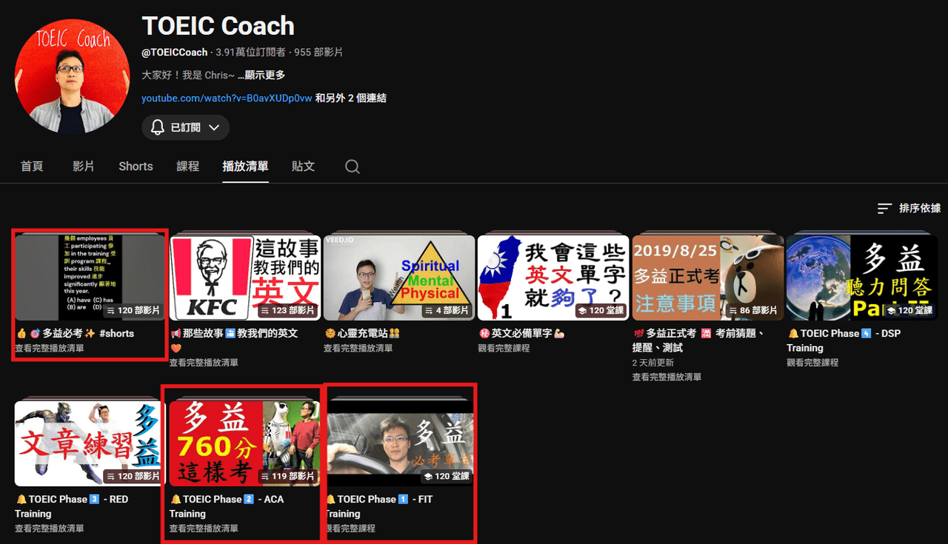Screen dimensions: 948x544
Task: Click 120 lessons badge on FIT thumbnail
Action: (447, 476)
